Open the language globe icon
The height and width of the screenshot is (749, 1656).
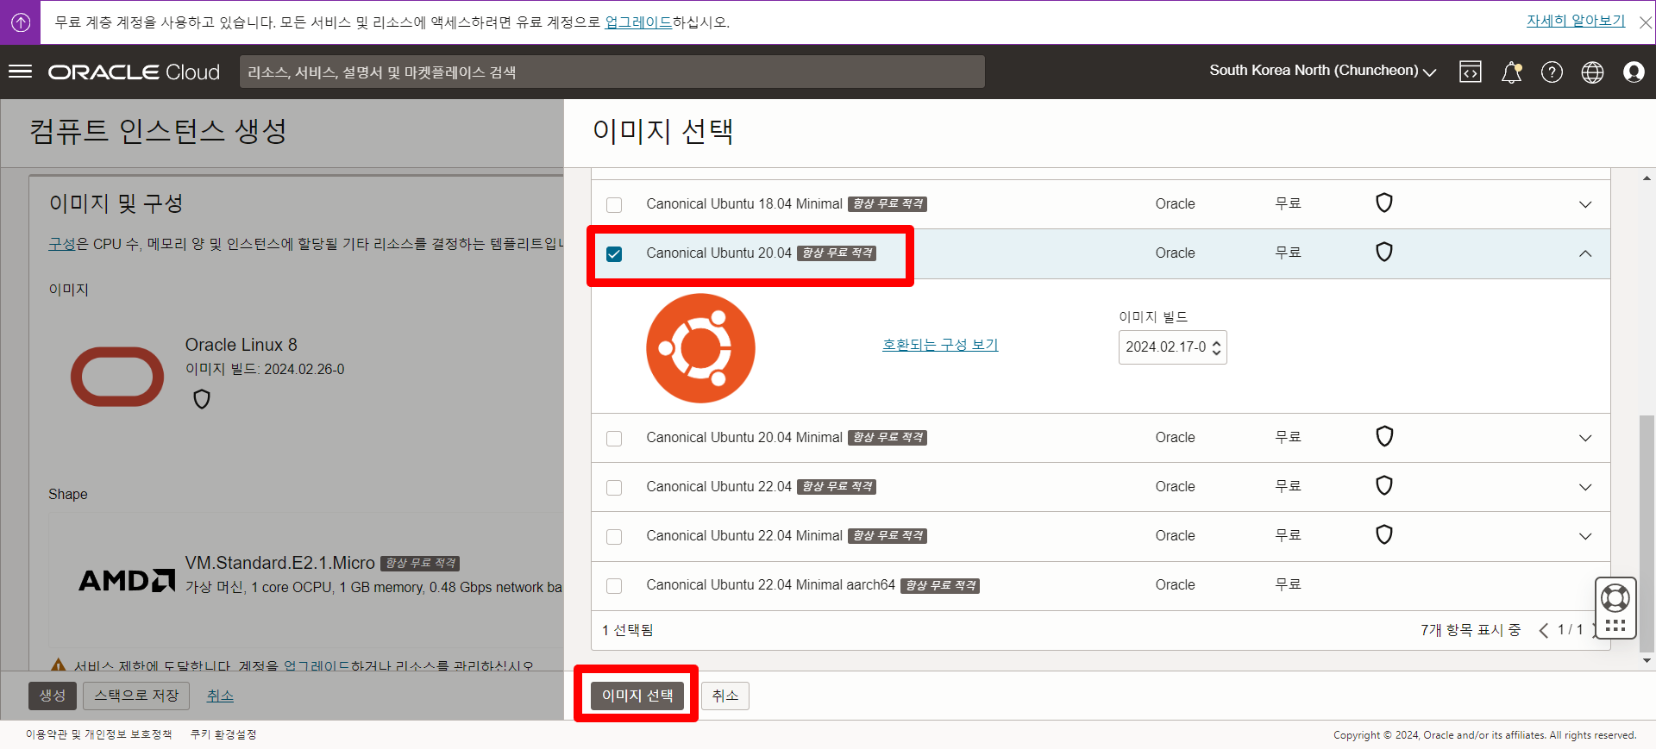pos(1592,72)
